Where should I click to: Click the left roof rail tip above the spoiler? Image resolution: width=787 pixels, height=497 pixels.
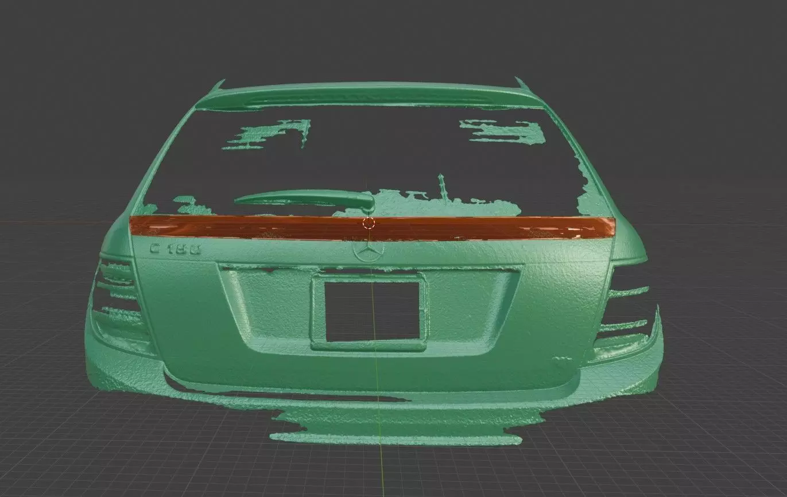[216, 87]
